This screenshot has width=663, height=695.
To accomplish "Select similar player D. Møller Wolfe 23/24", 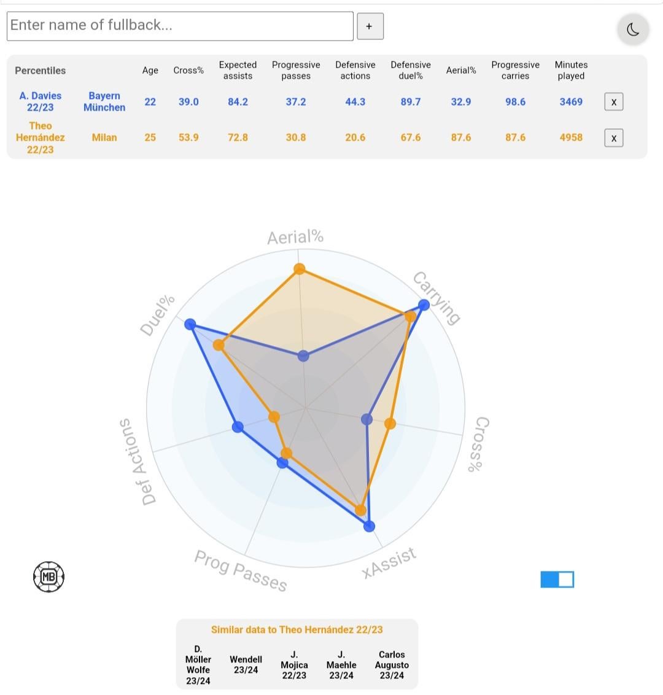I will point(198,665).
